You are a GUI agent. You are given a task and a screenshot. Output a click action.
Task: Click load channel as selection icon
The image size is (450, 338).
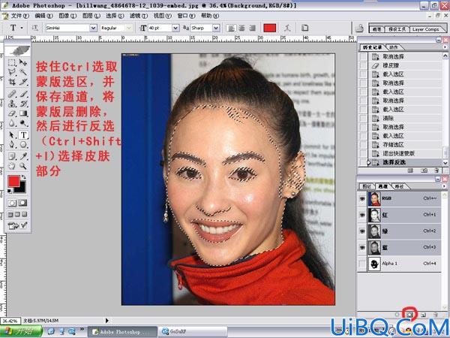[397, 315]
